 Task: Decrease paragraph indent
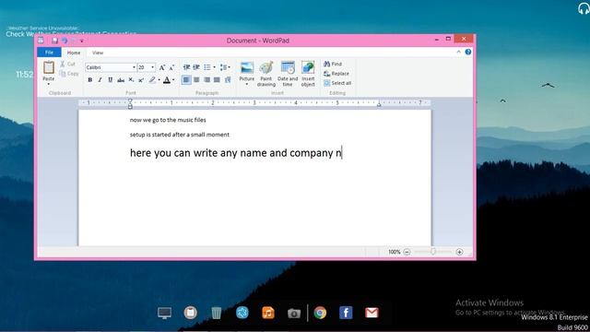tap(186, 67)
